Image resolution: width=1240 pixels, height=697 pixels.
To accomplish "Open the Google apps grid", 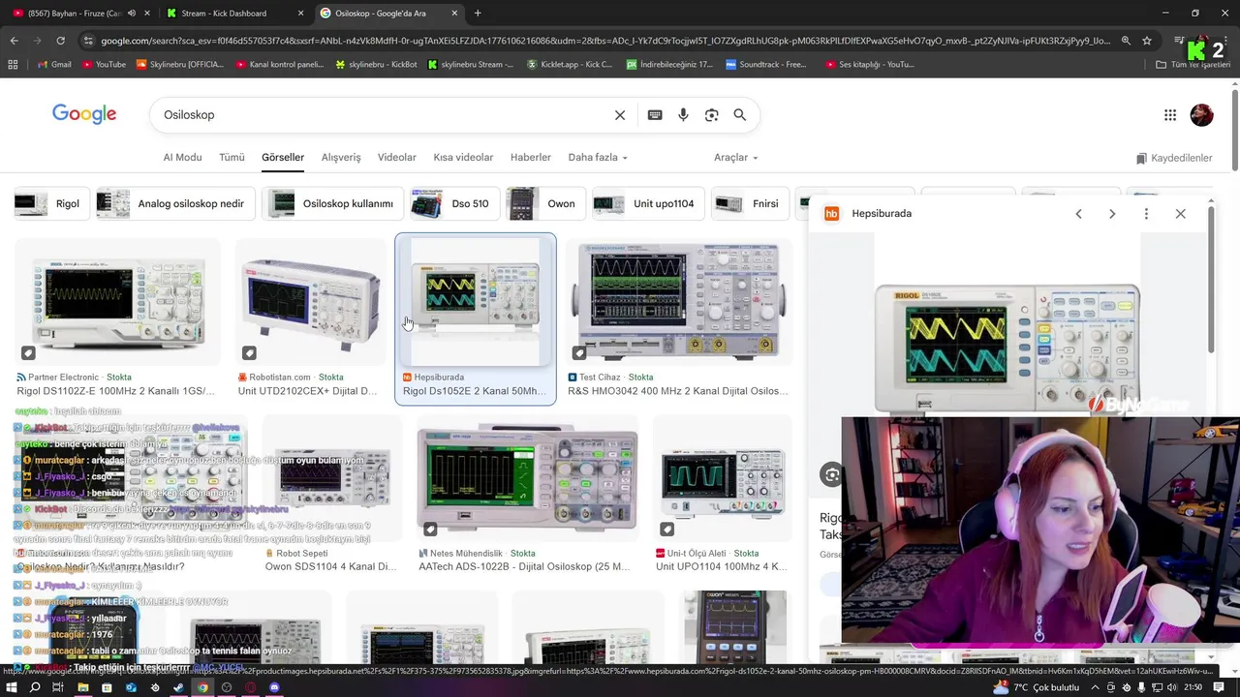I will pyautogui.click(x=1170, y=115).
